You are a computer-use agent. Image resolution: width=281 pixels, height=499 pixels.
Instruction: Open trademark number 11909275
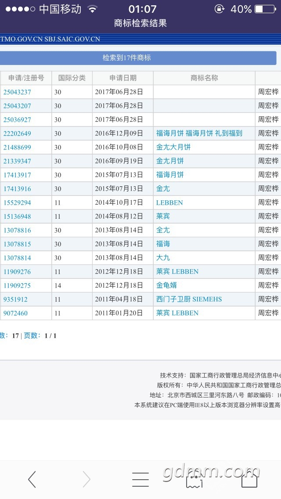[17, 286]
